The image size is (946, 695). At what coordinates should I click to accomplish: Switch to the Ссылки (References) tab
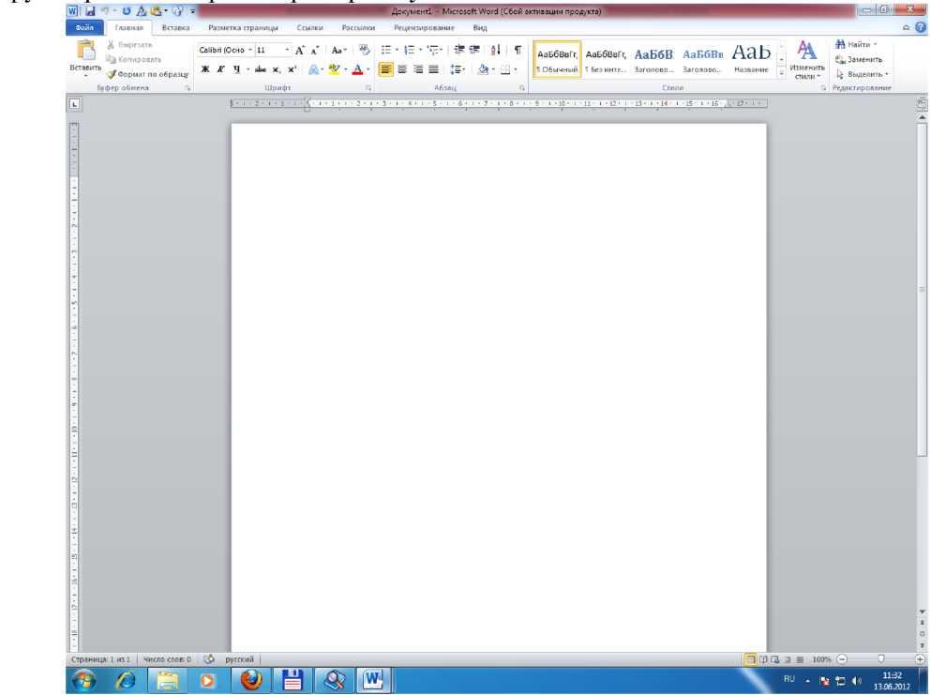coord(309,27)
